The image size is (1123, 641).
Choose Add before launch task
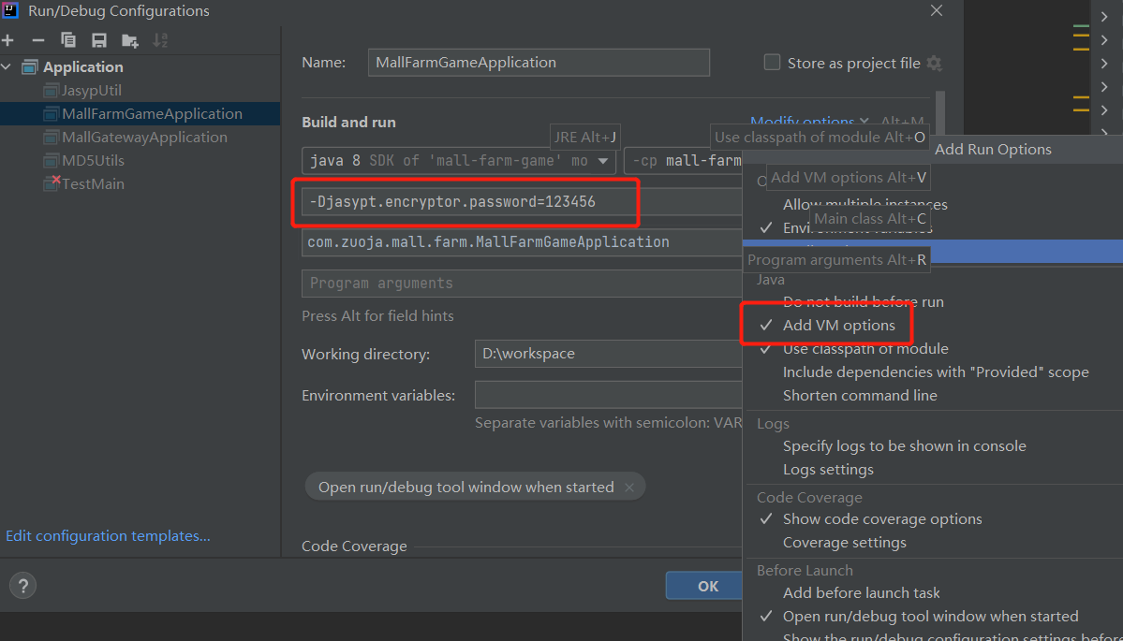862,593
